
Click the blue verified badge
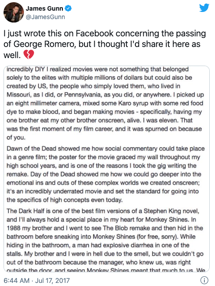[69, 8]
